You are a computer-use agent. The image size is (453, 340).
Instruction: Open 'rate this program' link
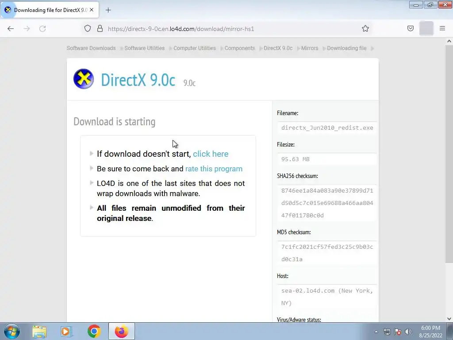pyautogui.click(x=214, y=169)
